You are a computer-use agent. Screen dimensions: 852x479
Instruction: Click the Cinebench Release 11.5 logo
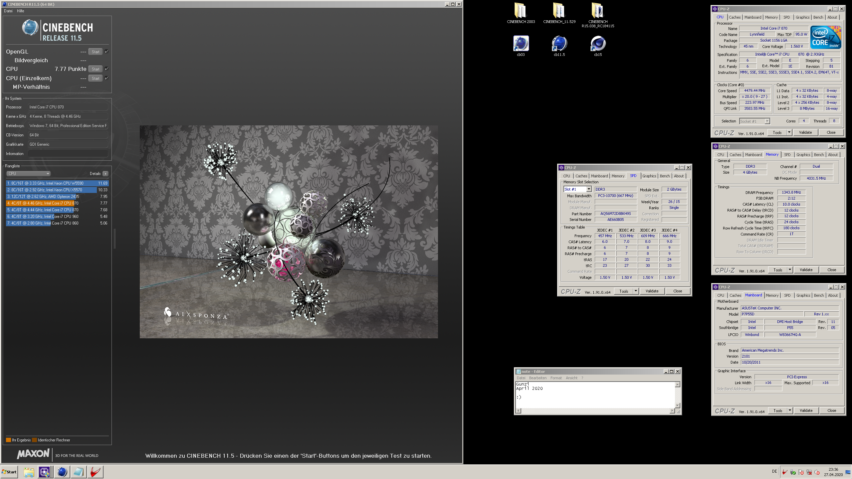point(58,30)
